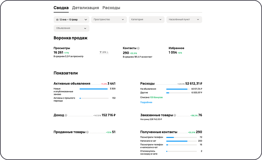
Task: Click the Активны с прошлого периода progress bar
Action: [94, 98]
